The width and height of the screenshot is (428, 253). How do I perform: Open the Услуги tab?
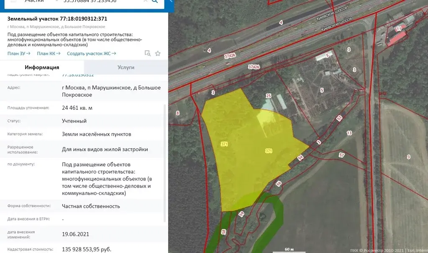pyautogui.click(x=126, y=67)
